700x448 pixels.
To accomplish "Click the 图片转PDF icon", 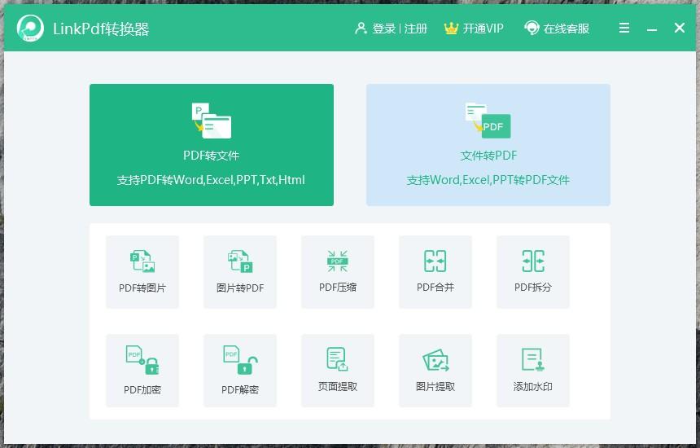I will tap(240, 261).
